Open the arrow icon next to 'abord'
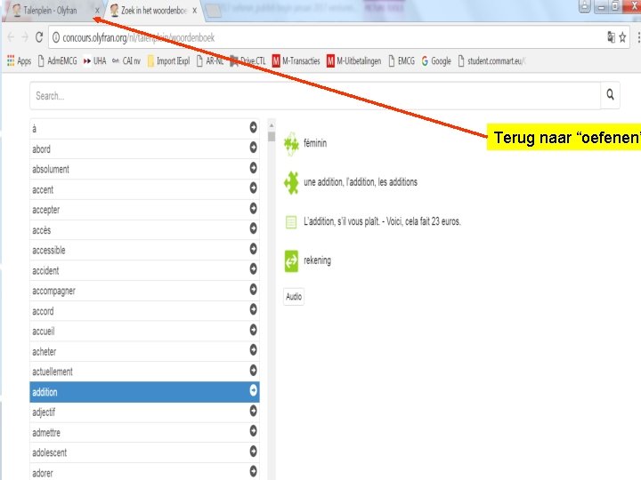The width and height of the screenshot is (641, 480). click(x=253, y=148)
